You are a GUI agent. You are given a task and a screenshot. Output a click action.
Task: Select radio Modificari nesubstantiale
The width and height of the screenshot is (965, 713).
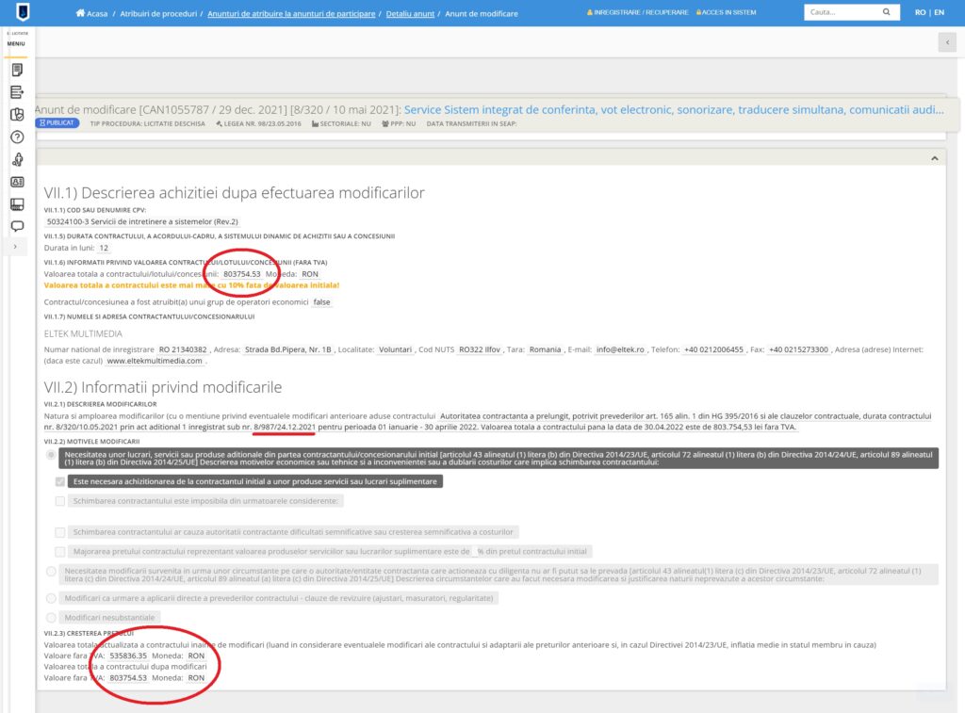pos(51,618)
